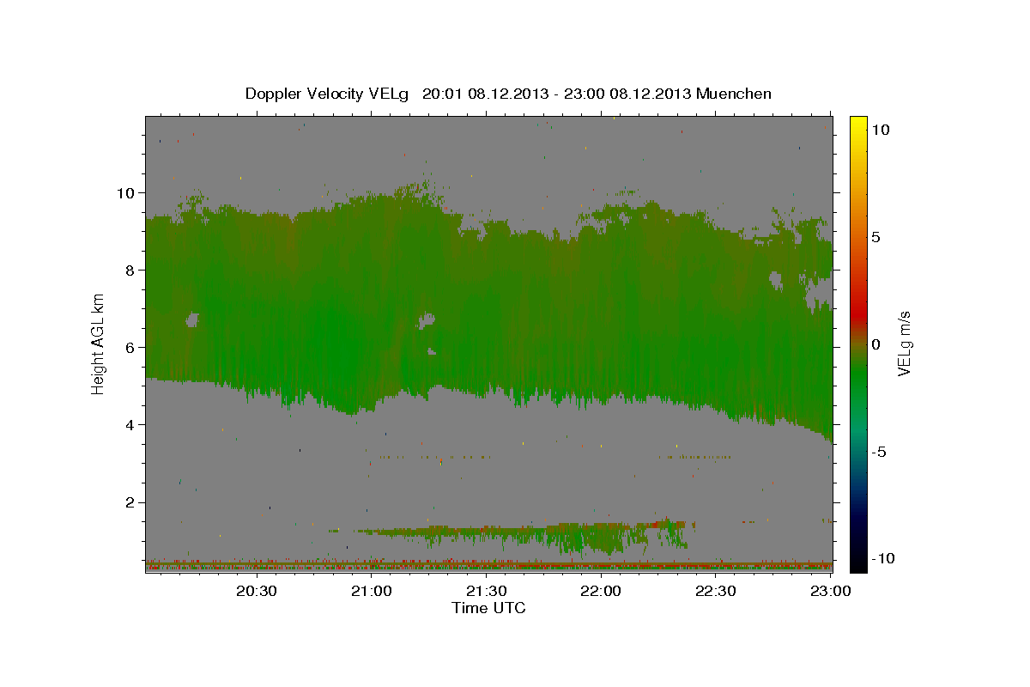Screen dimensions: 1030x687
Task: Click the 20:30 time tick label
Action: coord(257,592)
